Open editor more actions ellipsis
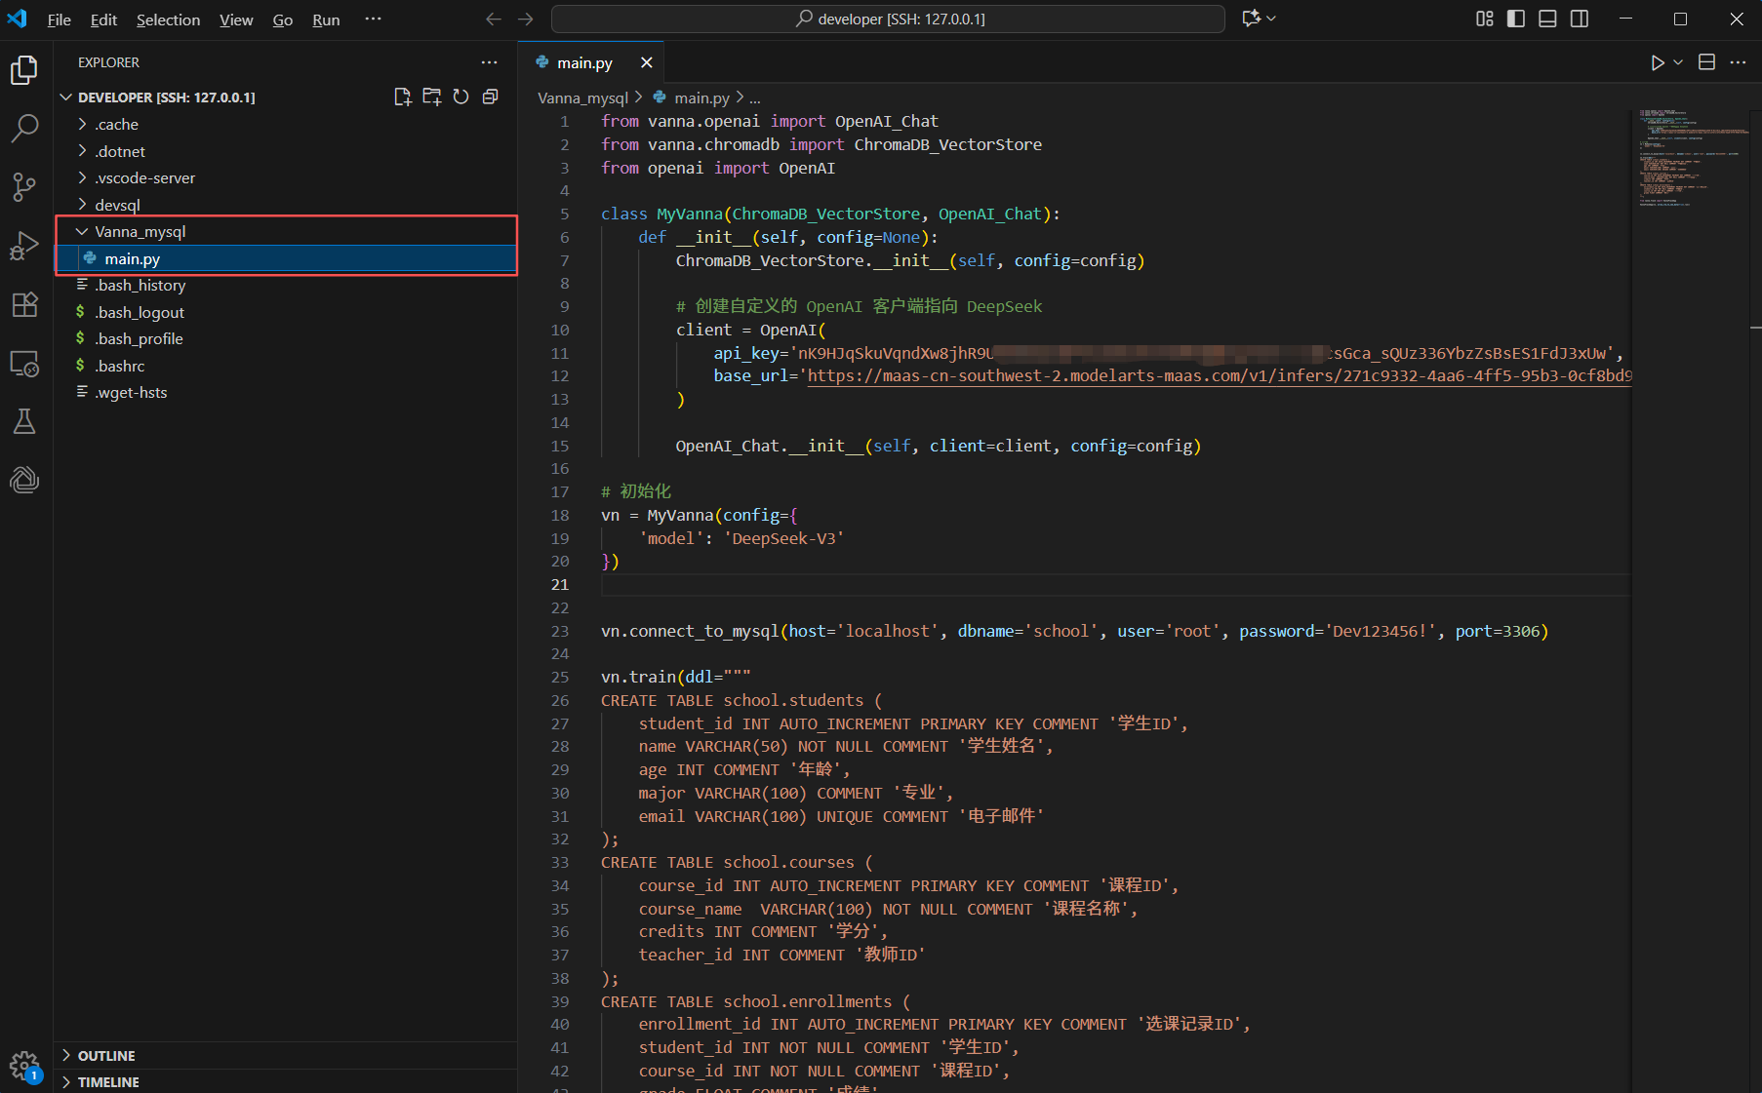The width and height of the screenshot is (1762, 1093). (1738, 62)
